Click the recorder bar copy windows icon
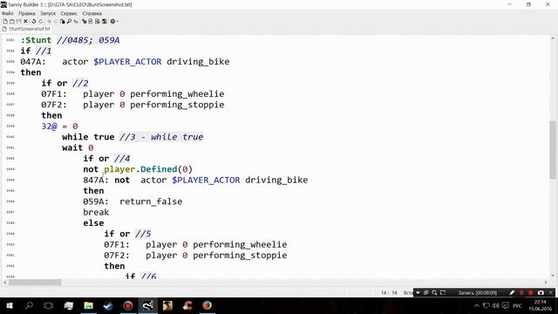This screenshot has height=314, width=558. [426, 293]
